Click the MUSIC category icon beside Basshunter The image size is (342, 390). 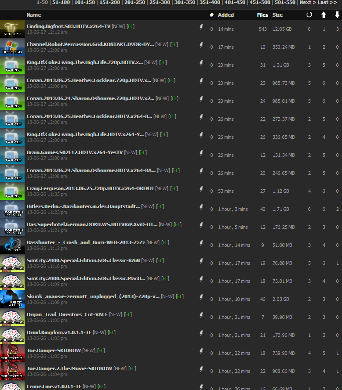pos(12,245)
